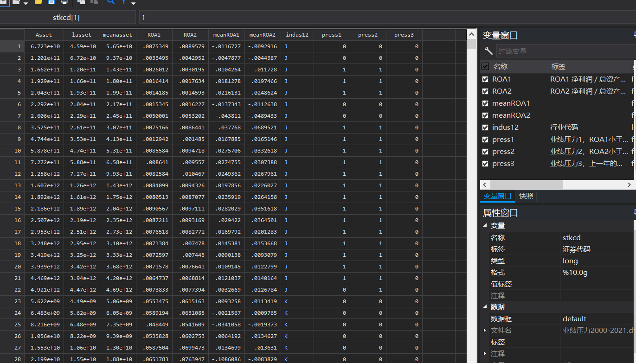The width and height of the screenshot is (636, 363).
Task: Select meanROA1 in the variables list
Action: click(511, 103)
